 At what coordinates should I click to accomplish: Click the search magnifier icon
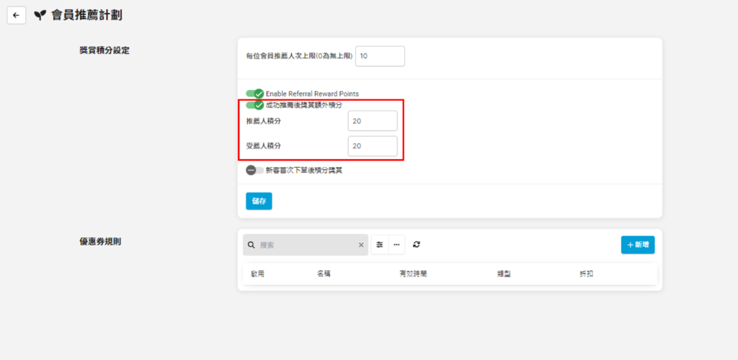tap(251, 245)
